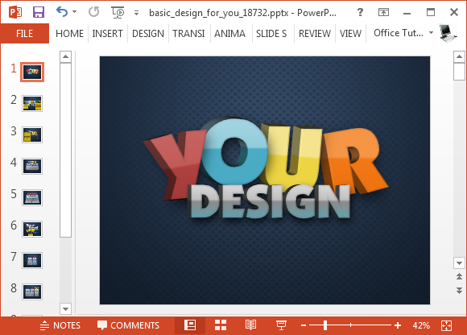Switch to Normal view icon
Image resolution: width=467 pixels, height=335 pixels.
pos(190,325)
